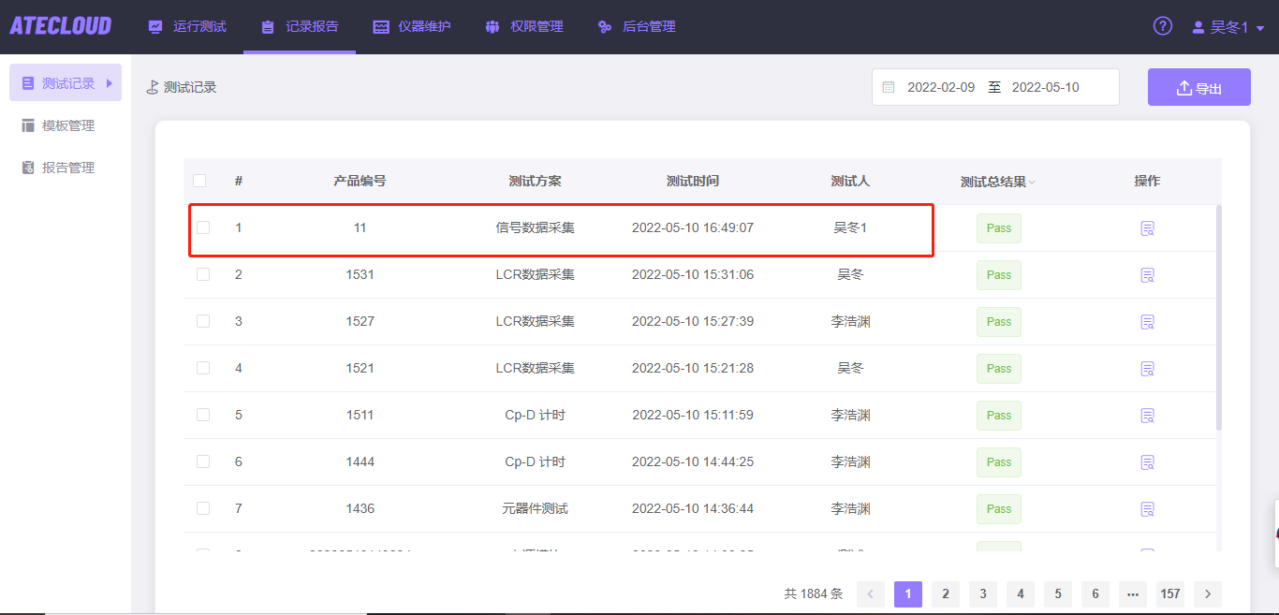Open the 吴冬1 user account dropdown

pyautogui.click(x=1227, y=26)
